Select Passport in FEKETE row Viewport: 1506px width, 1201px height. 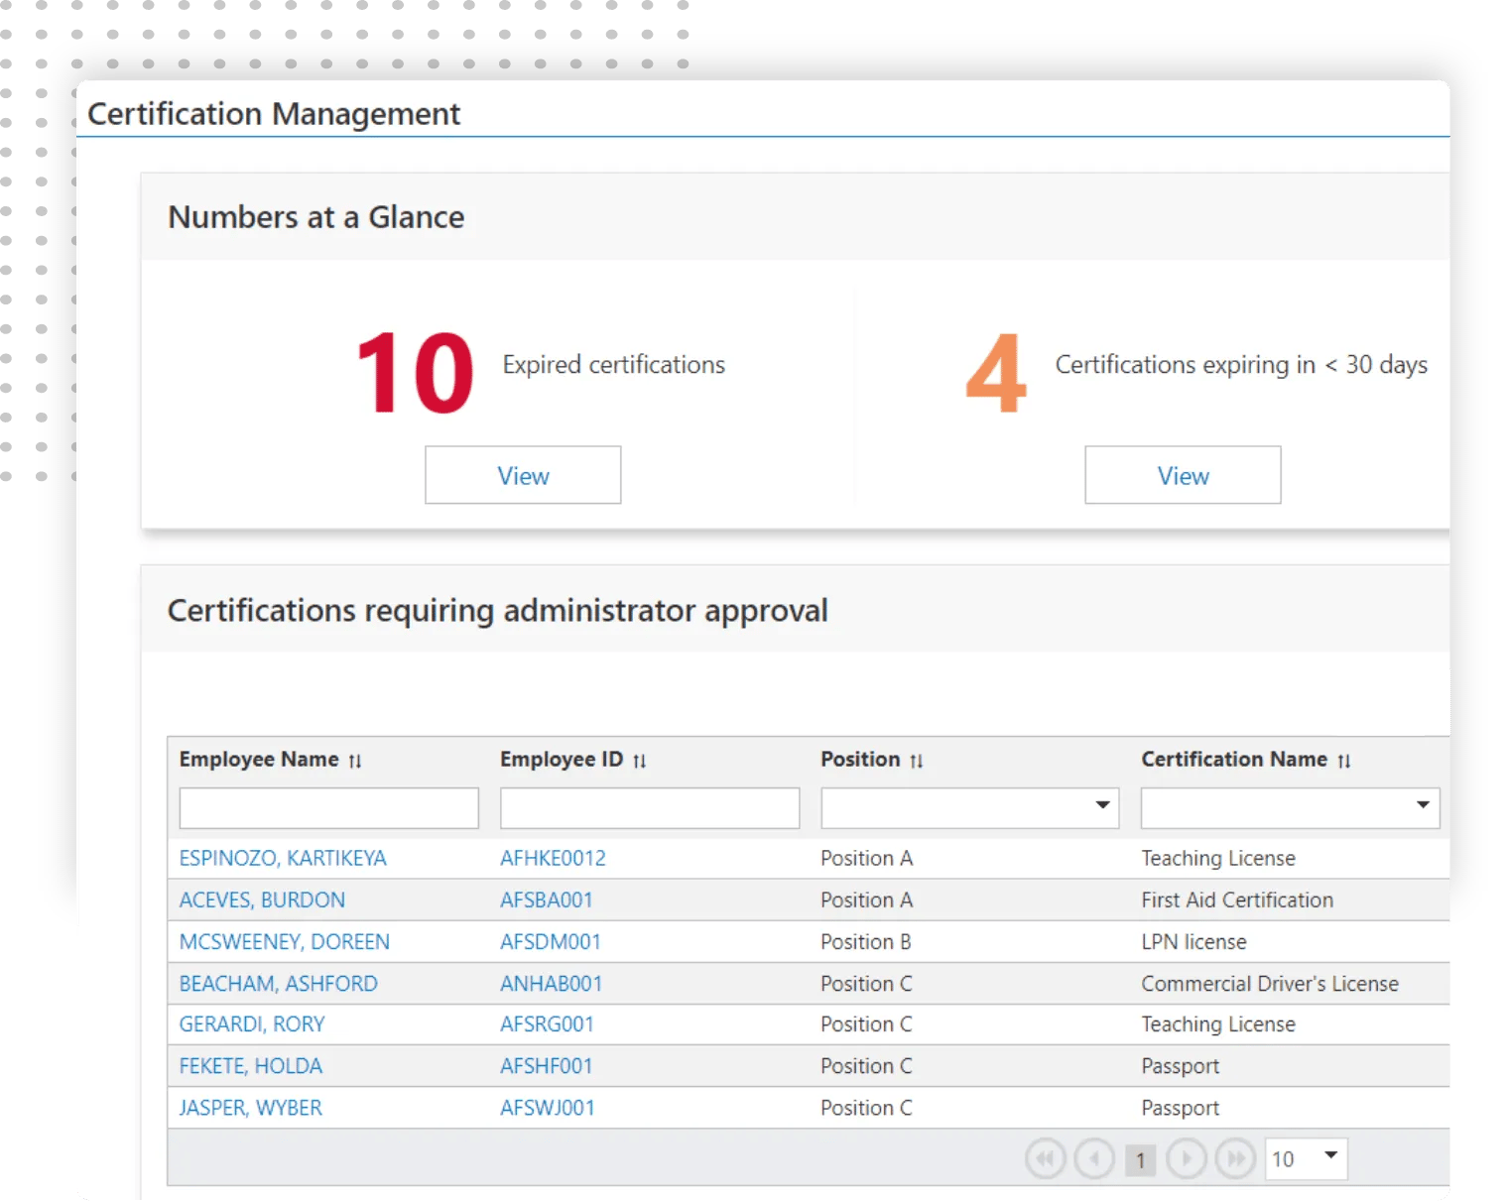(x=1180, y=1065)
